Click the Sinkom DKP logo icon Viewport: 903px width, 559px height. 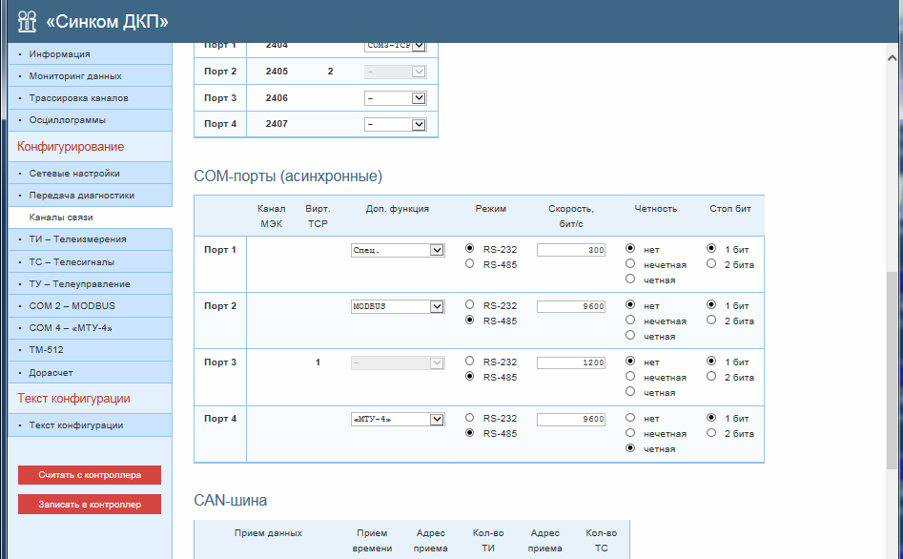27,21
